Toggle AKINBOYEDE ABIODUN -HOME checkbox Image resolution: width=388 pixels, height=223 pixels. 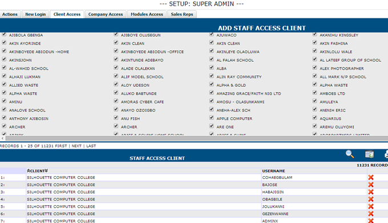click(4, 51)
